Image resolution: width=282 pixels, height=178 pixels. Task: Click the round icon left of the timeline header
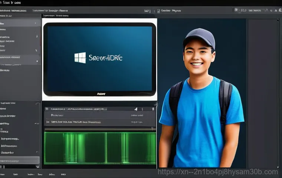pos(47,109)
